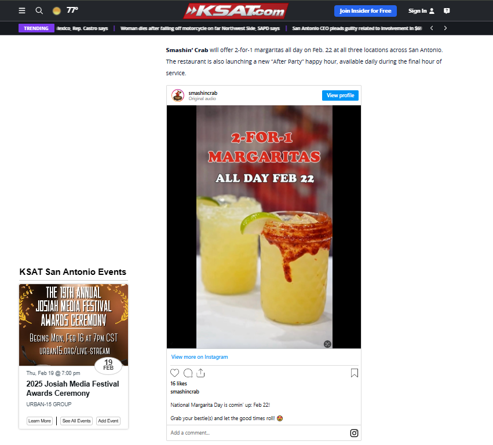This screenshot has height=445, width=493.
Task: Open the View more on Instagram link
Action: (x=199, y=357)
